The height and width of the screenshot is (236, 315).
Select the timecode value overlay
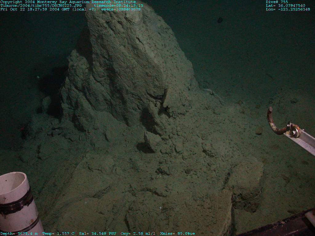click(x=118, y=6)
